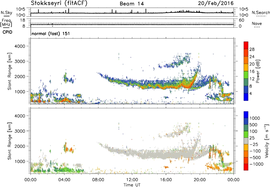
Task: Click the 'Power [dB]' colorbar label
Action: [x=258, y=71]
